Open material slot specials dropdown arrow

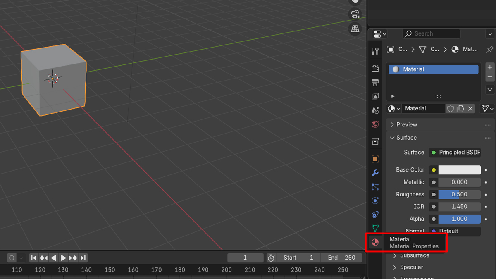[x=490, y=90]
